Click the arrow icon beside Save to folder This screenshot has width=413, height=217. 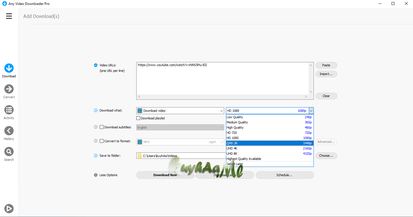[x=96, y=156]
